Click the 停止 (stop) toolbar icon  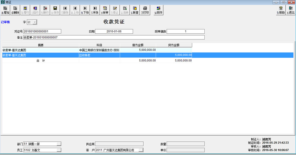115,10
